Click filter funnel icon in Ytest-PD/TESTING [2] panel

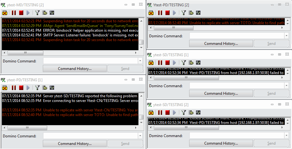click(183, 13)
